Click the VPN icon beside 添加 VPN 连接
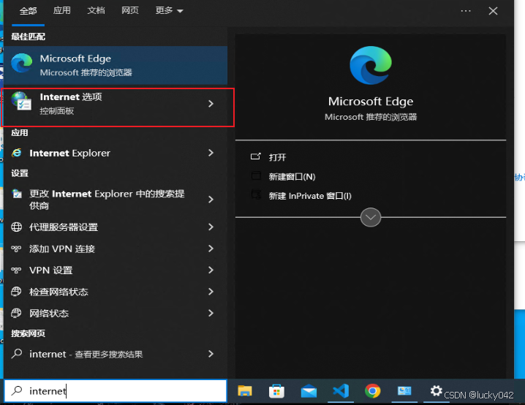The height and width of the screenshot is (405, 525). 16,249
